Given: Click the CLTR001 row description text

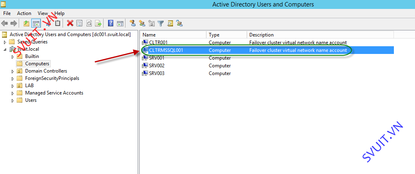Looking at the screenshot, I should tap(298, 42).
